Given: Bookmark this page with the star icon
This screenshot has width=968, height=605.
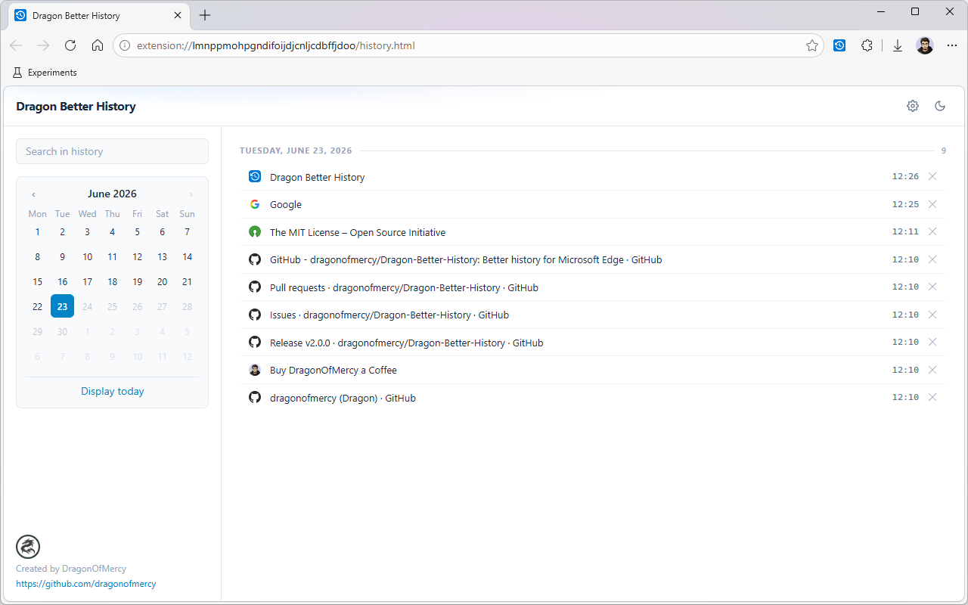Looking at the screenshot, I should point(812,45).
